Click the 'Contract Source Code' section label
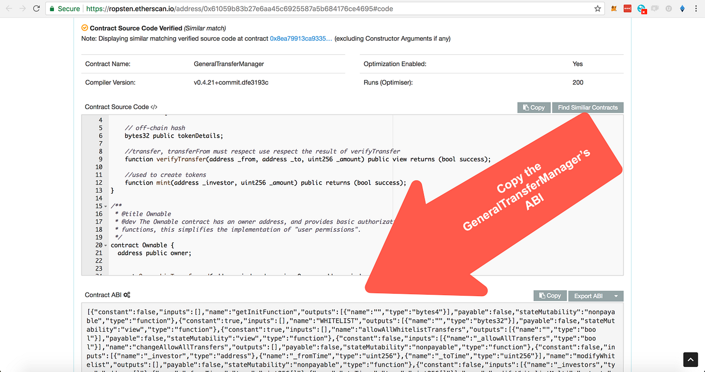 coord(117,107)
